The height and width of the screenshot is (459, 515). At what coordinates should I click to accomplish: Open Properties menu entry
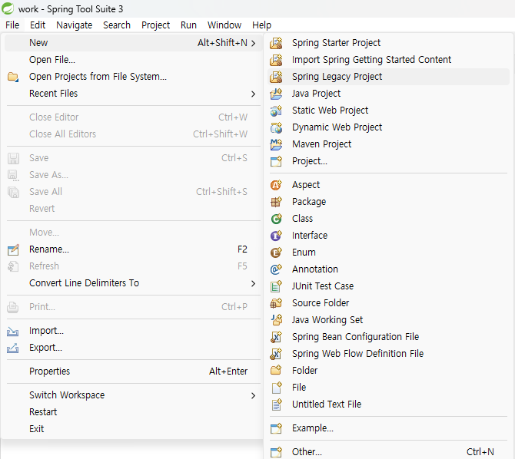[133, 371]
